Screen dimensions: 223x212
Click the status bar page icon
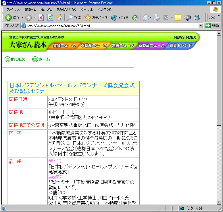point(4,208)
